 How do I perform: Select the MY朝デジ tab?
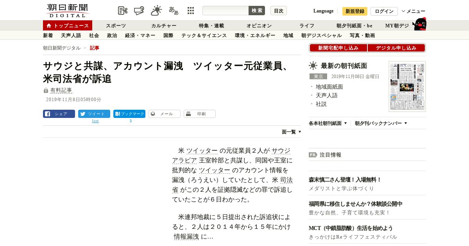397,26
